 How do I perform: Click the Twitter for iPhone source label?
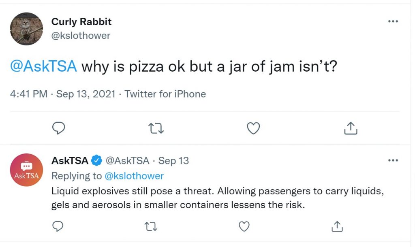165,94
